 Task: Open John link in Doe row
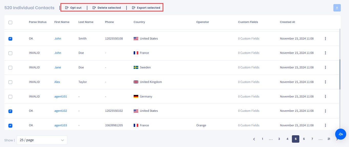coord(58,53)
